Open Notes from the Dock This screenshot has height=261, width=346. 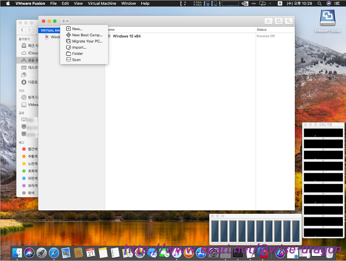pos(103,253)
